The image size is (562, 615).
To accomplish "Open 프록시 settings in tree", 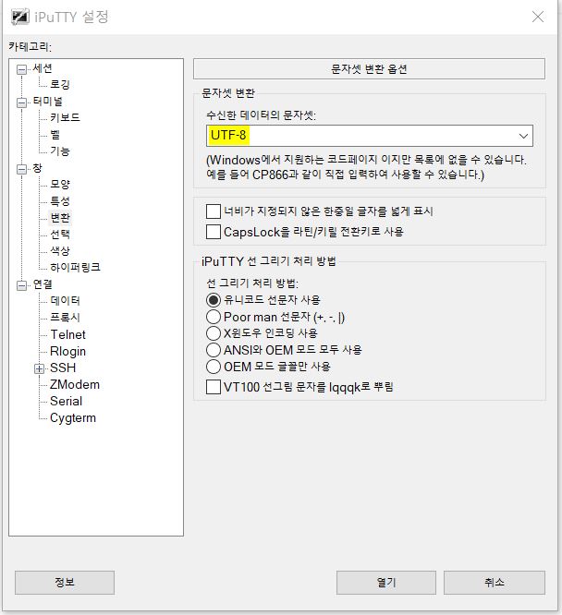I will (x=65, y=318).
